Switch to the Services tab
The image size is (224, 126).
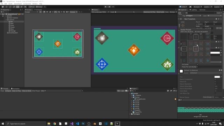202,10
